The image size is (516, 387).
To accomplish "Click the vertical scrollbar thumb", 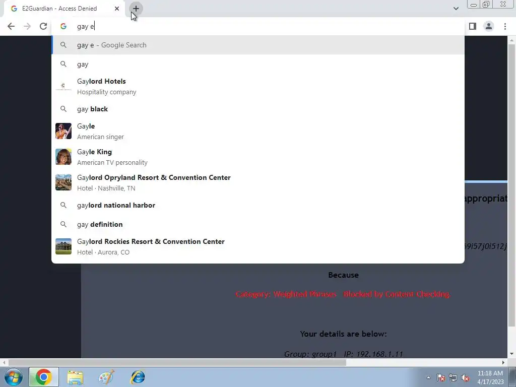I will tap(512, 185).
